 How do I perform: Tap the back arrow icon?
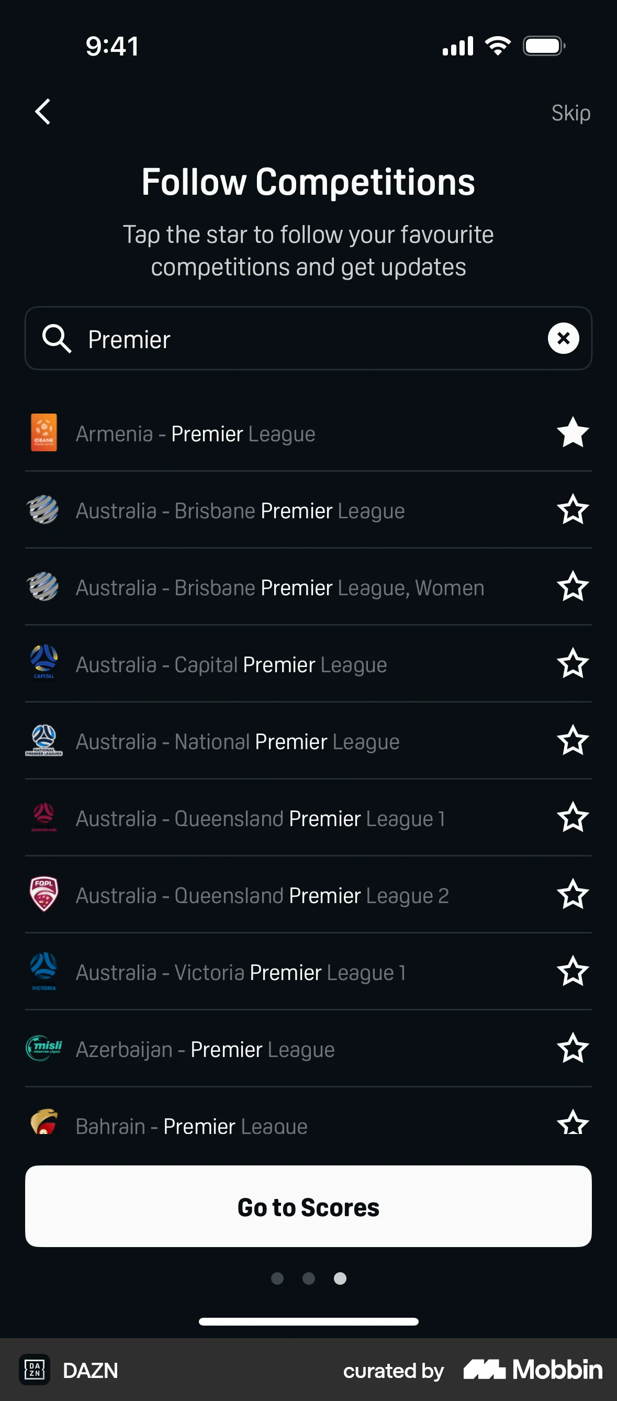pos(43,112)
